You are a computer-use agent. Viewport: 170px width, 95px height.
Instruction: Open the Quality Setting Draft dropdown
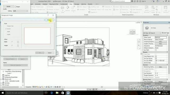[20, 11]
